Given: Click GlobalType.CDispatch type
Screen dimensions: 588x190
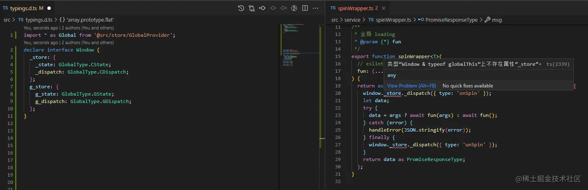Looking at the screenshot, I should tap(96, 72).
